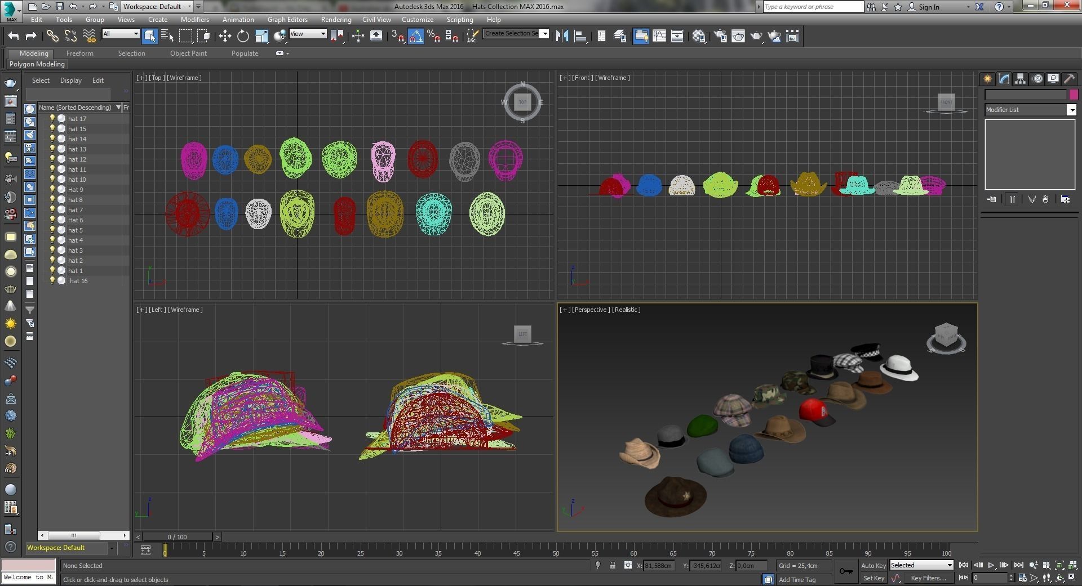1082x586 pixels.
Task: Click the keyword search input field
Action: (x=813, y=7)
